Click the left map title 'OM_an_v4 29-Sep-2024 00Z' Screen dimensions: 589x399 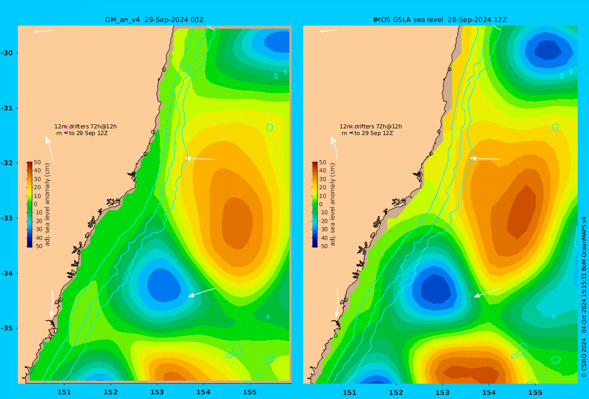(154, 20)
